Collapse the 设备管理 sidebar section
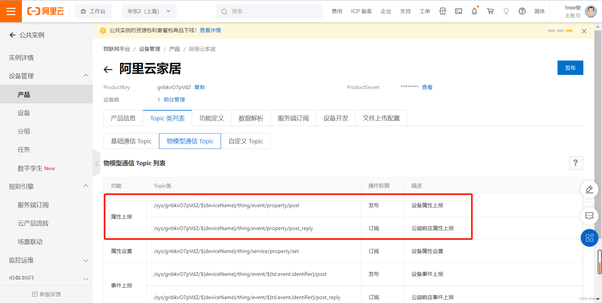Image resolution: width=602 pixels, height=303 pixels. click(x=86, y=76)
